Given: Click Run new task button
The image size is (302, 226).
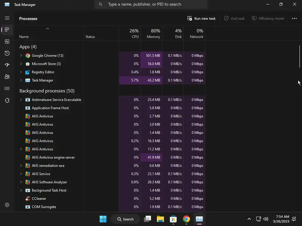Looking at the screenshot, I should [x=201, y=19].
